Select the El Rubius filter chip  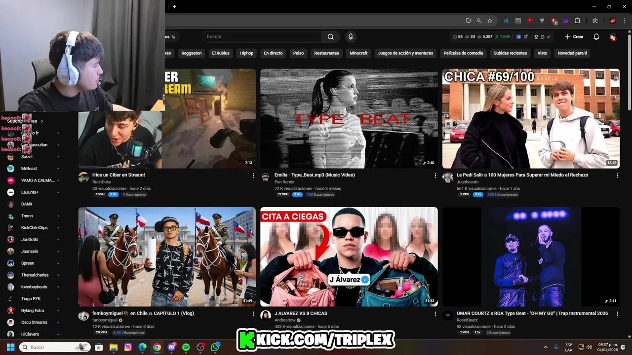point(221,53)
